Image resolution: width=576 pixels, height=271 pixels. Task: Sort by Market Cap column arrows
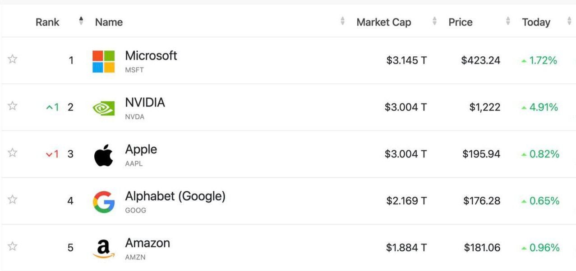click(435, 21)
